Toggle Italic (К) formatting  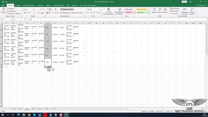27,13
